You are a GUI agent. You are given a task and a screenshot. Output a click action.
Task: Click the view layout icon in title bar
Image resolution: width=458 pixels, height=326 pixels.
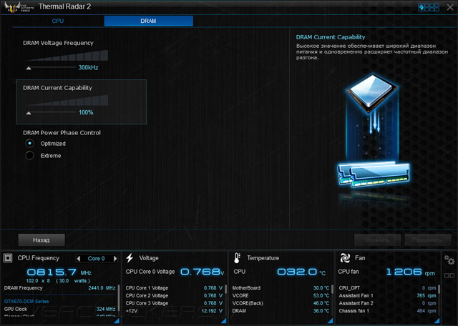coord(429,7)
